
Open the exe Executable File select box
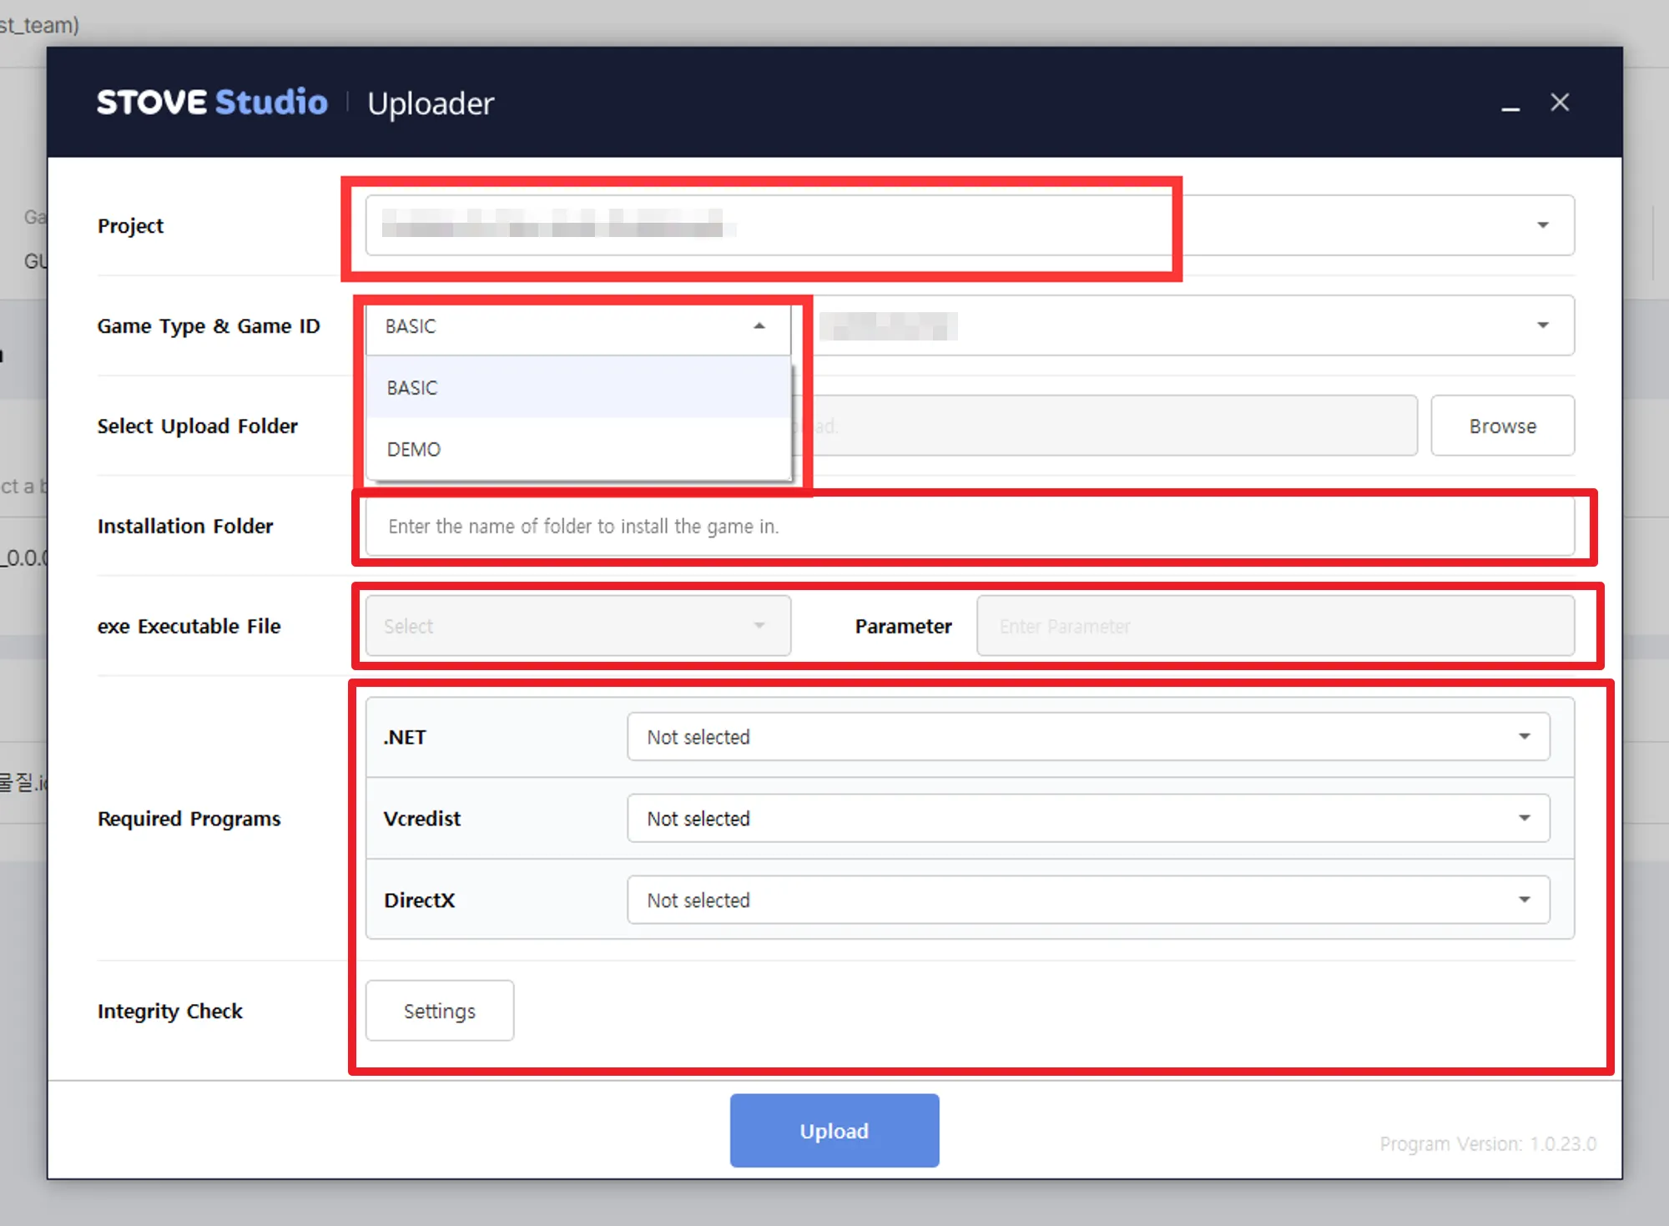click(x=577, y=626)
